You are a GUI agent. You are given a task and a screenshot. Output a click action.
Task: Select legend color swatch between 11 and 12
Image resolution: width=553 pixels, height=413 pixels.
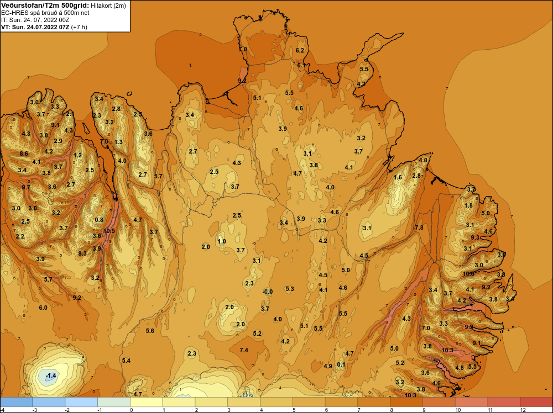(x=504, y=402)
